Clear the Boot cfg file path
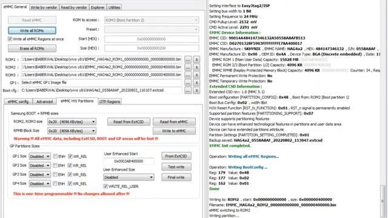Screen dimensions: 388x218 coord(196,90)
